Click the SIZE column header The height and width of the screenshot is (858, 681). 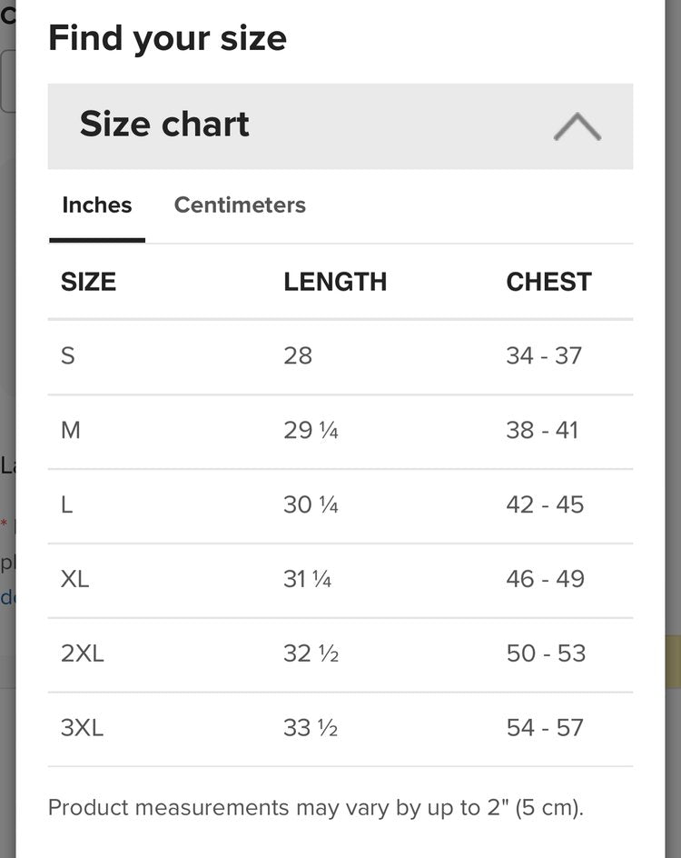pos(88,282)
